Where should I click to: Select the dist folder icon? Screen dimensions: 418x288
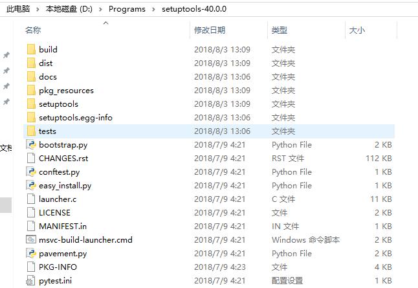click(x=31, y=63)
